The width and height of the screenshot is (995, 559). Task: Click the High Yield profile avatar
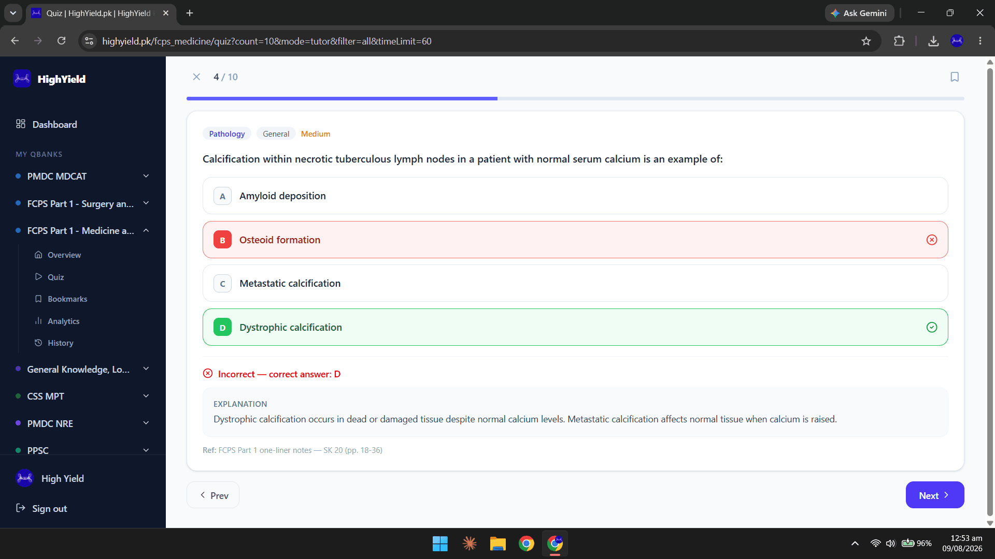point(25,478)
